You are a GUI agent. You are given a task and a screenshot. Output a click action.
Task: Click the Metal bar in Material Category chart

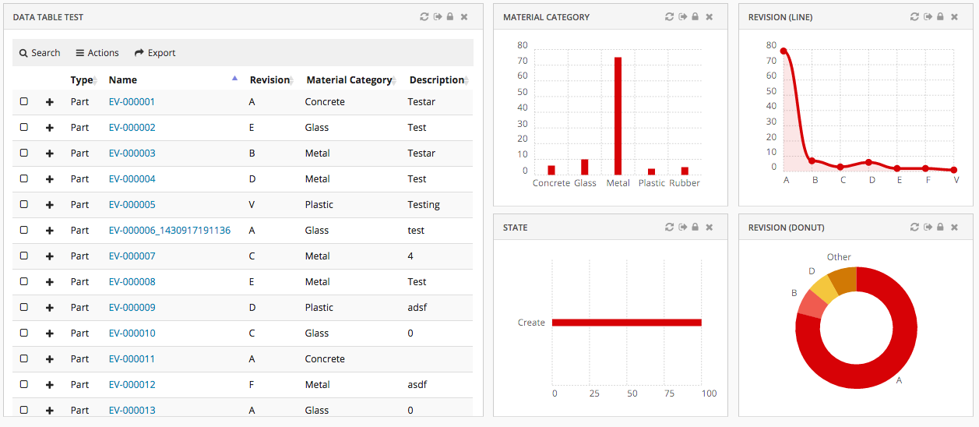618,117
